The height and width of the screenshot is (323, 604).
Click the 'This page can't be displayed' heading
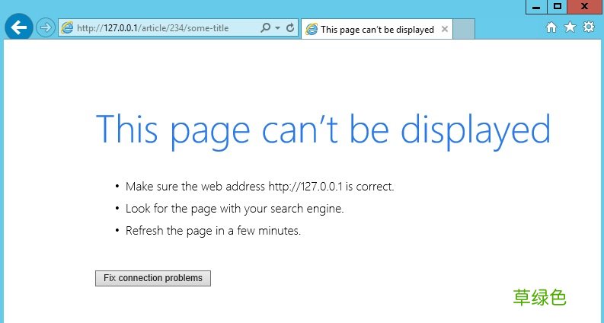coord(323,131)
